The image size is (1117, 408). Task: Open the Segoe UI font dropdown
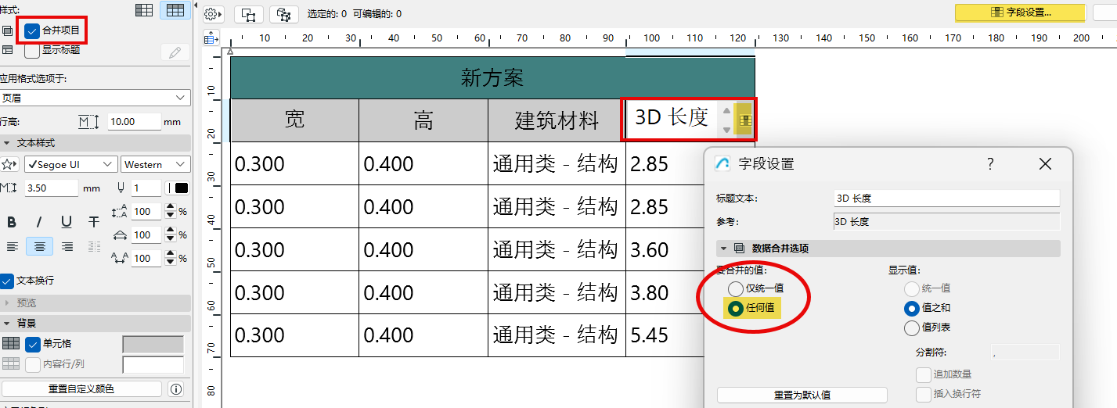(70, 165)
